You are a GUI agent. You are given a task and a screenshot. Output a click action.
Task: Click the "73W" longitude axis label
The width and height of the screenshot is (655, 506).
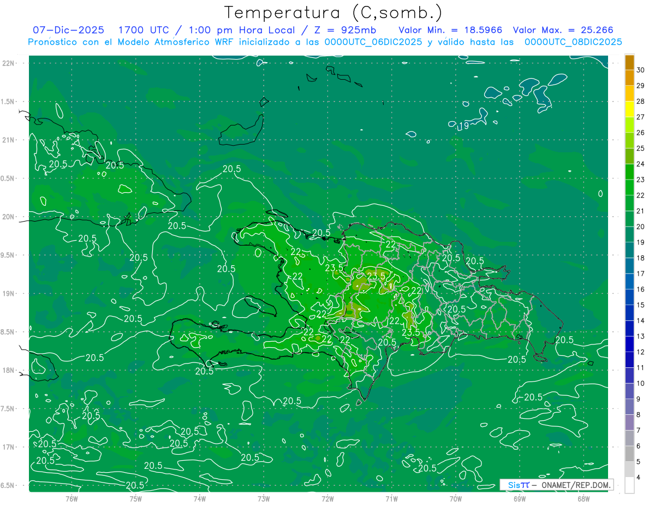264,498
